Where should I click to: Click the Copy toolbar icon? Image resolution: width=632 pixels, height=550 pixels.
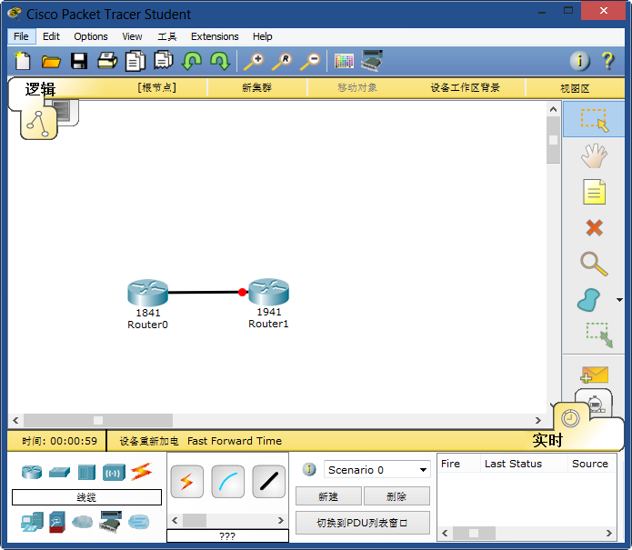point(135,61)
